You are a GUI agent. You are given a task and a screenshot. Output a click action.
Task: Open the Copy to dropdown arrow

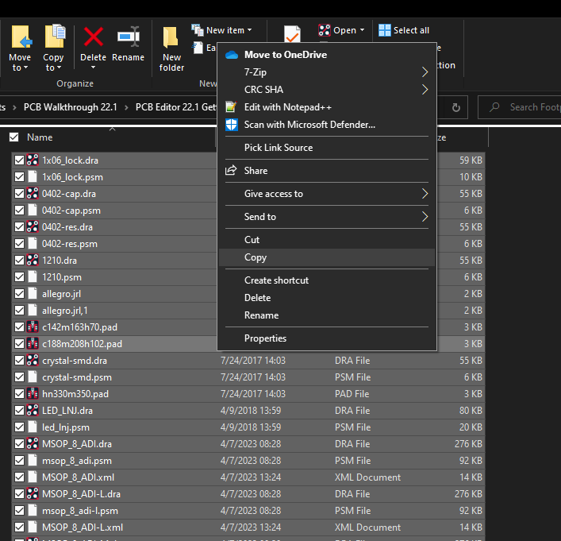[x=59, y=68]
